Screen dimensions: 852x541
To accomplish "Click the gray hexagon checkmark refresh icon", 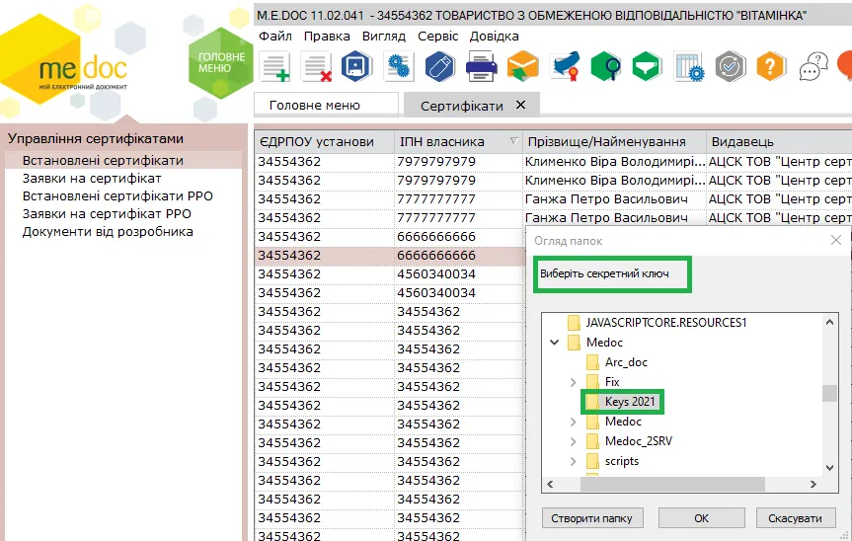I will click(x=731, y=67).
